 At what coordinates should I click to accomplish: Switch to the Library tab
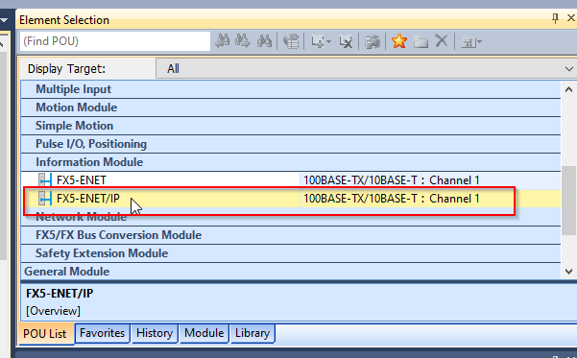(x=252, y=333)
